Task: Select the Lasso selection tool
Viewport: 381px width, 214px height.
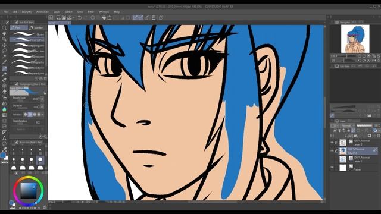Action: 4,51
